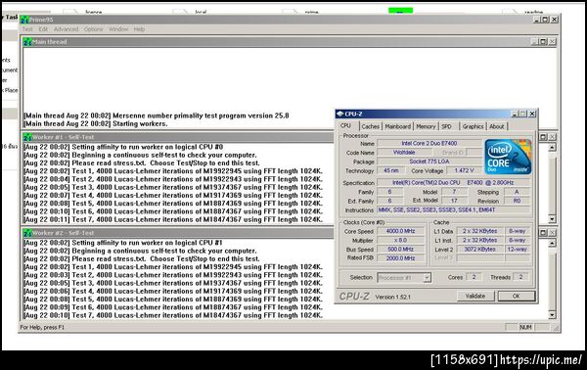Click Worker #1 line 'Setting affinity' logical CPU #0
This screenshot has width=587, height=370.
tap(123, 147)
